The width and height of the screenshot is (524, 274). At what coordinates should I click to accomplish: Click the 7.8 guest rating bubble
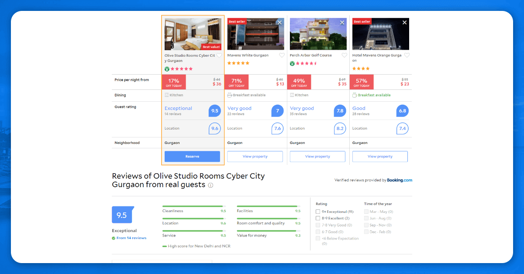(340, 111)
